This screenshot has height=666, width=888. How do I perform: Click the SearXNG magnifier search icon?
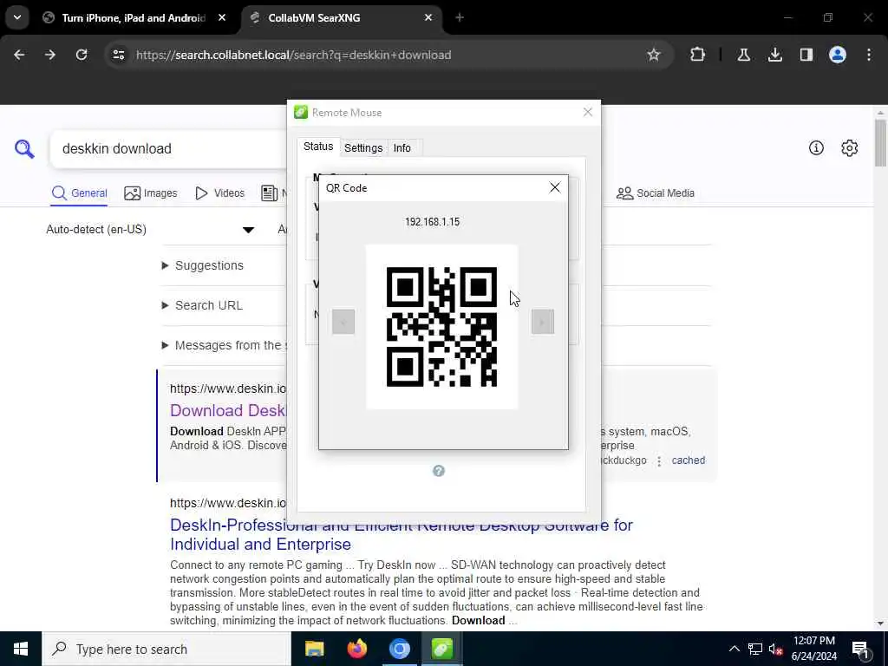coord(24,148)
